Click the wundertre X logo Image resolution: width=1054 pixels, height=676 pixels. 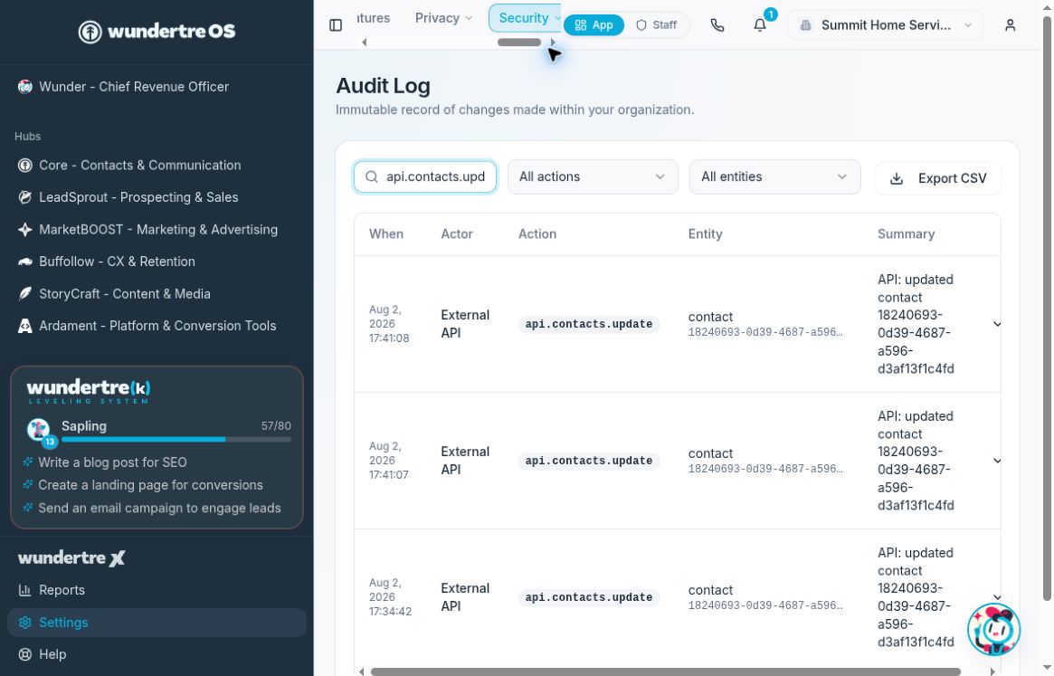(x=71, y=557)
